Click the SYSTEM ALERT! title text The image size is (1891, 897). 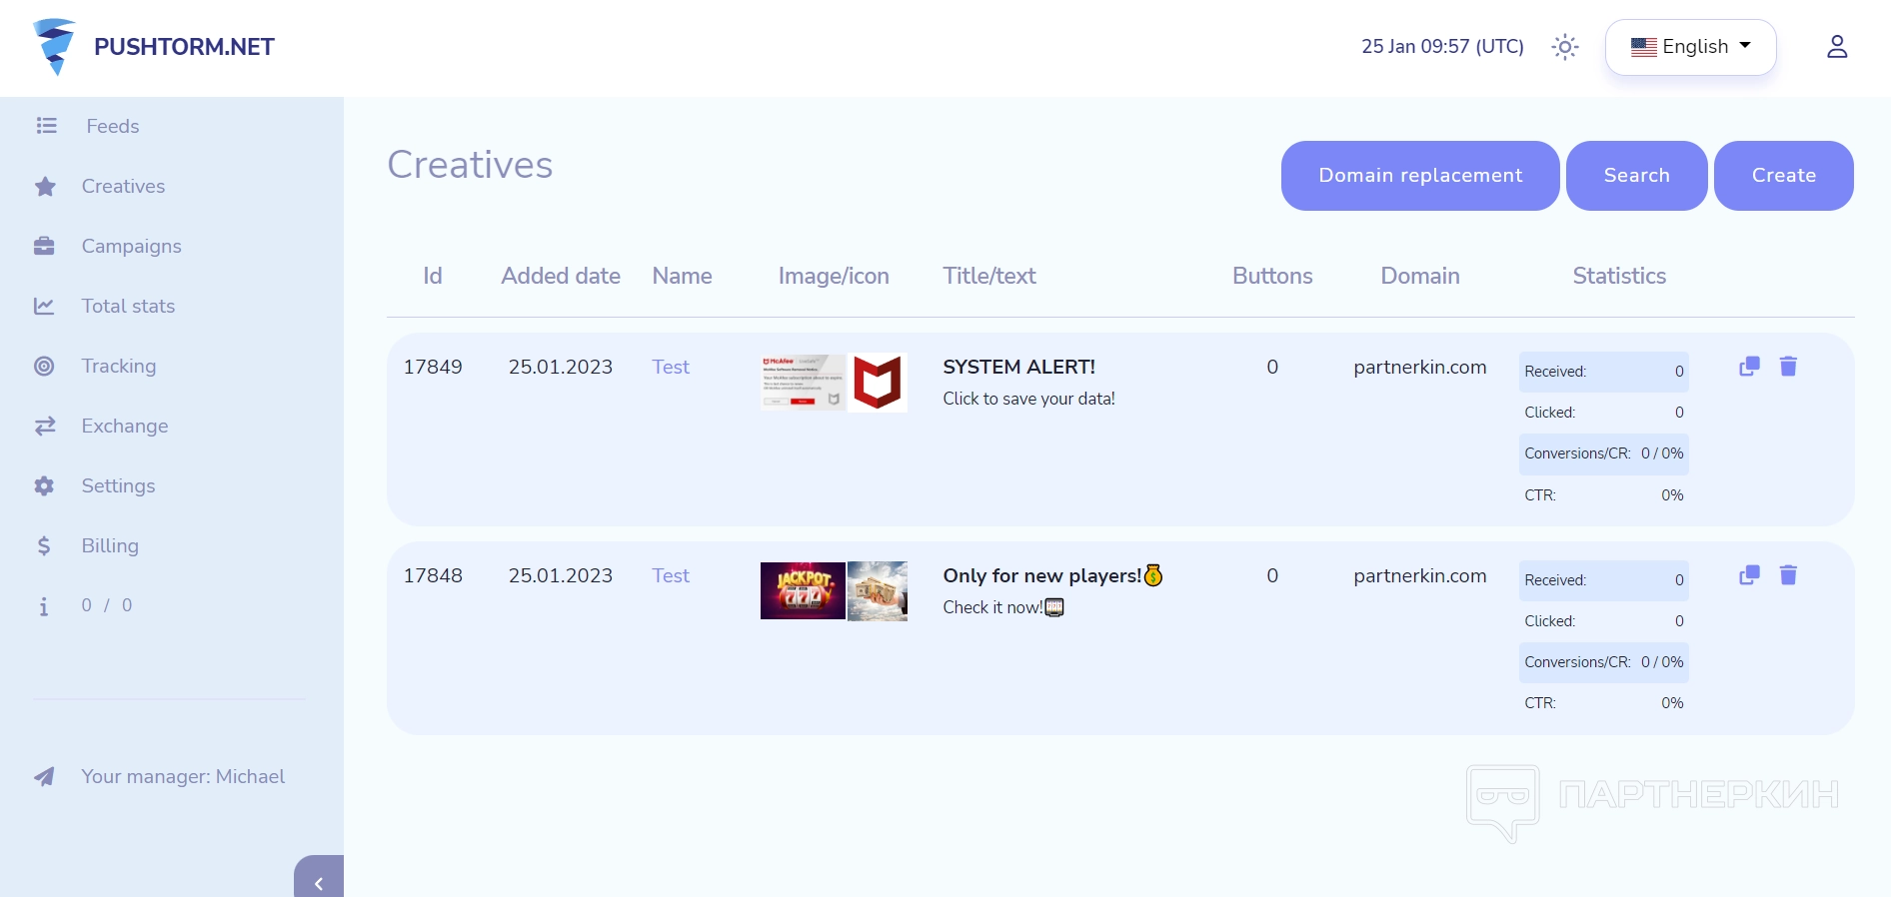coord(1018,367)
